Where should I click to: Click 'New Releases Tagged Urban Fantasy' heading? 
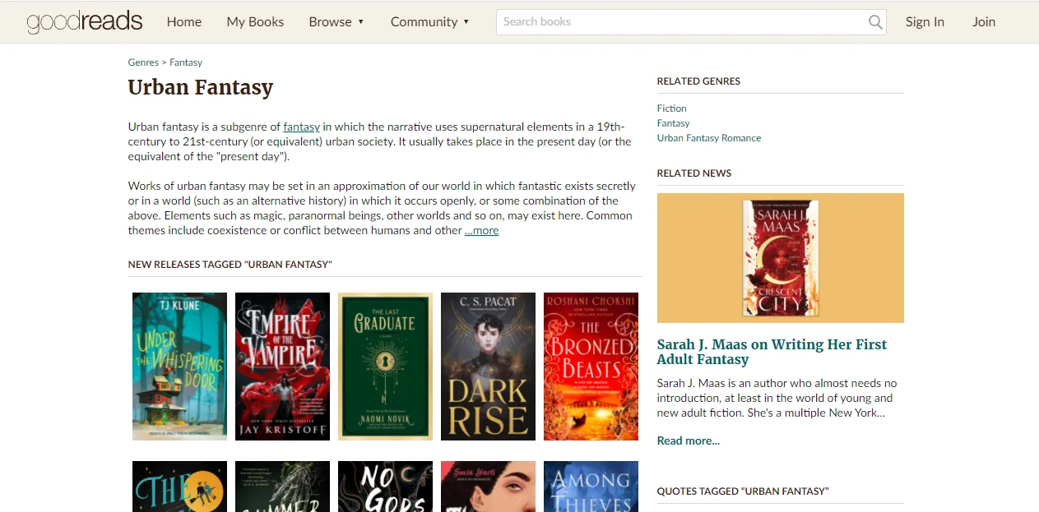[x=230, y=265]
